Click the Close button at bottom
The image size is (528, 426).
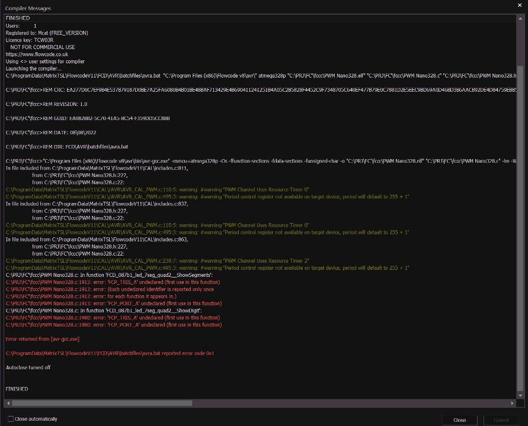coord(459,419)
